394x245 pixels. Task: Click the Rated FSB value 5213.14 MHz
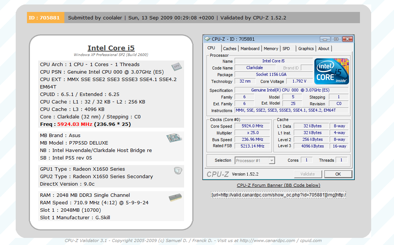pyautogui.click(x=253, y=146)
